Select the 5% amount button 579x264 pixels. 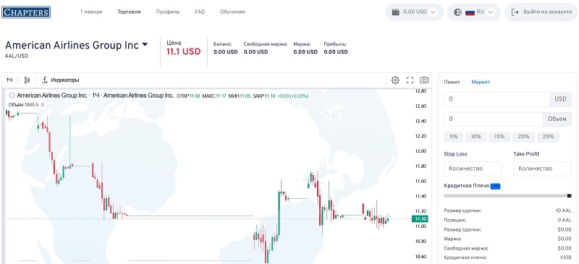coord(454,137)
